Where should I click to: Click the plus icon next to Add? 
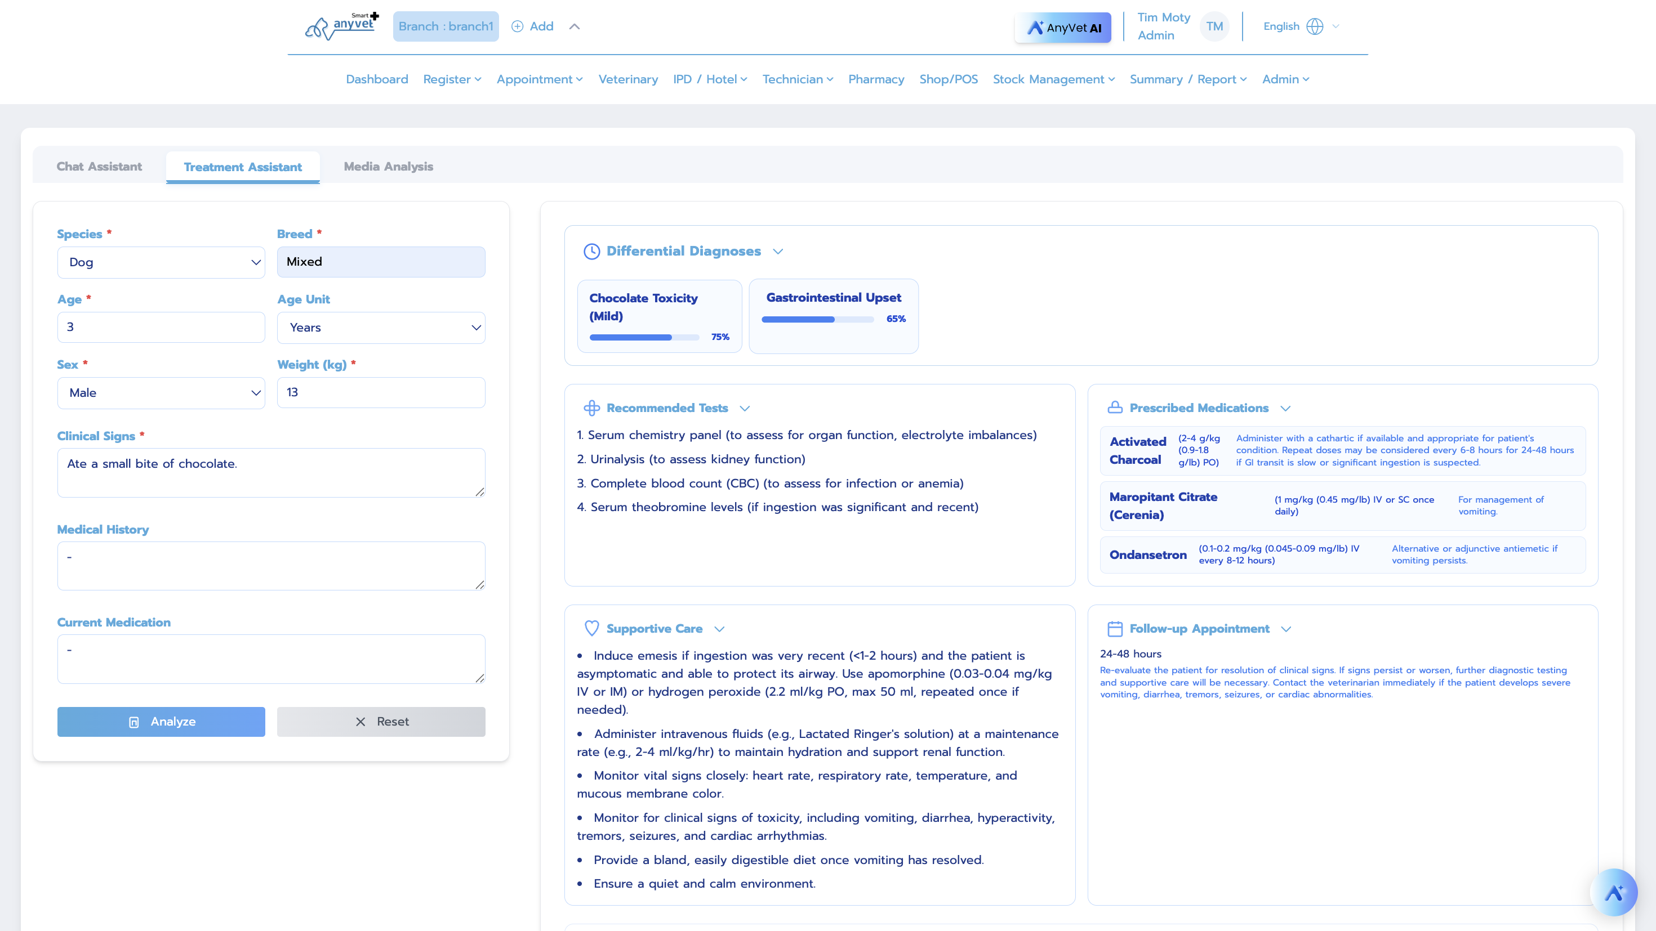point(517,26)
